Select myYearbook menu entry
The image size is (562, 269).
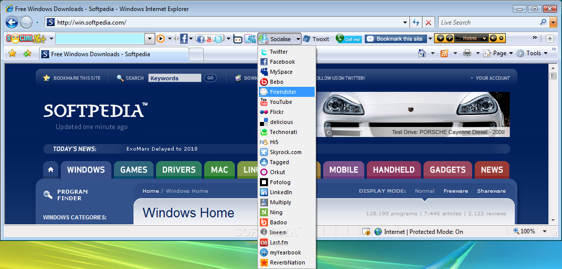coord(287,252)
